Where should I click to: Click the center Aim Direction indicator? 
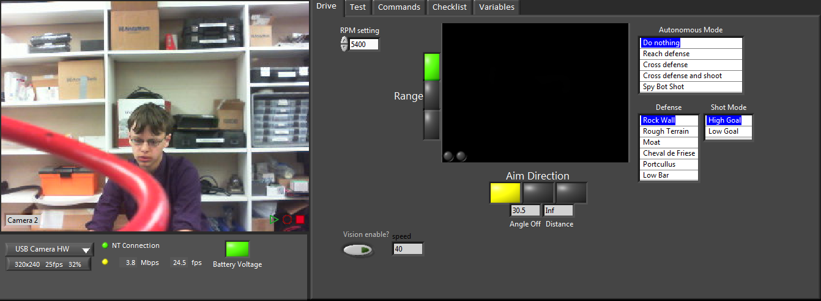click(x=538, y=193)
